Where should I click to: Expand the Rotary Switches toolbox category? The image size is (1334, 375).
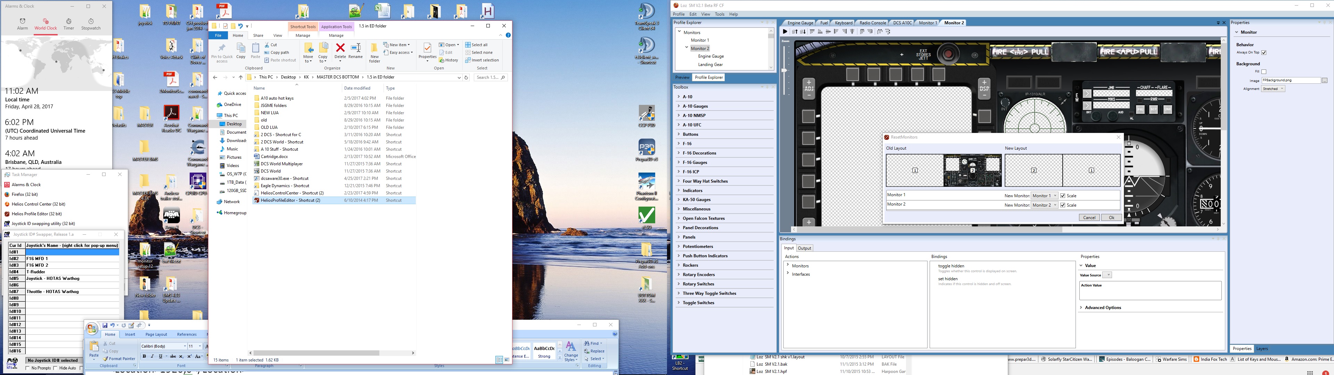pyautogui.click(x=679, y=284)
